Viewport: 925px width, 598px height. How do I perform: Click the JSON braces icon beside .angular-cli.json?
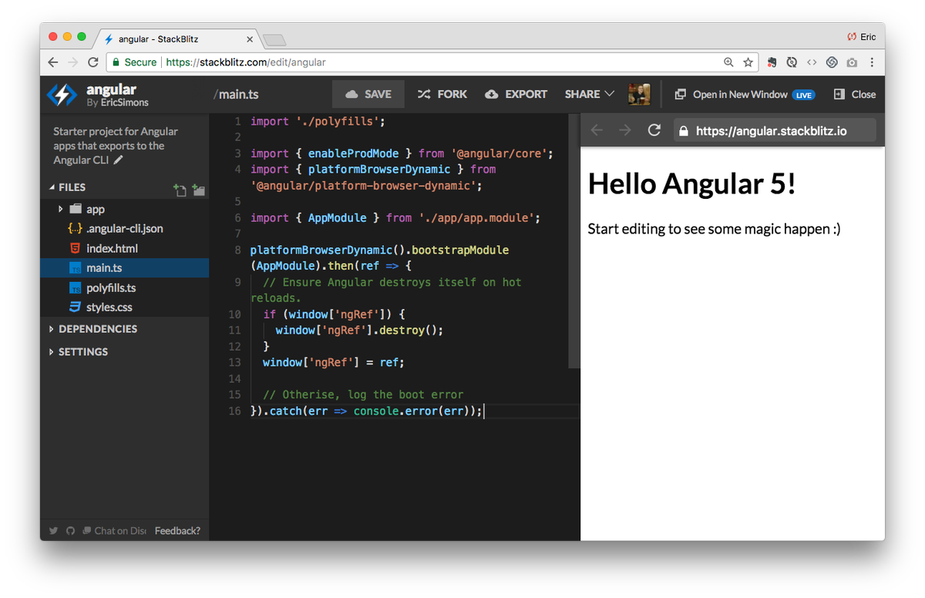coord(75,229)
